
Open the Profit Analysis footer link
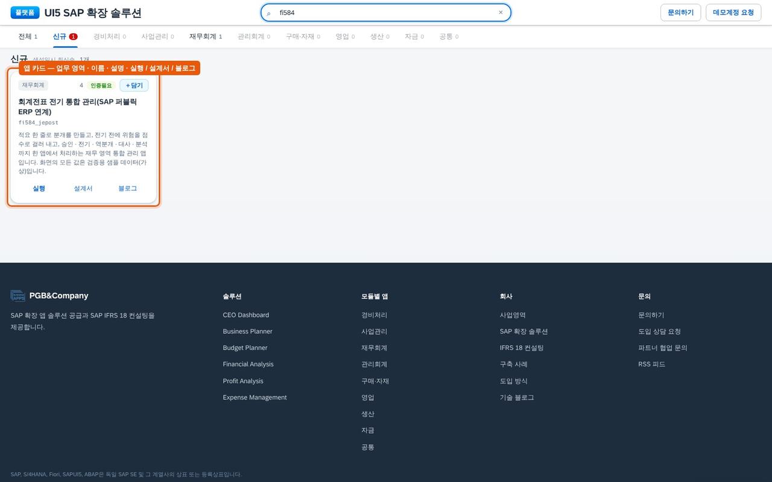click(x=243, y=381)
